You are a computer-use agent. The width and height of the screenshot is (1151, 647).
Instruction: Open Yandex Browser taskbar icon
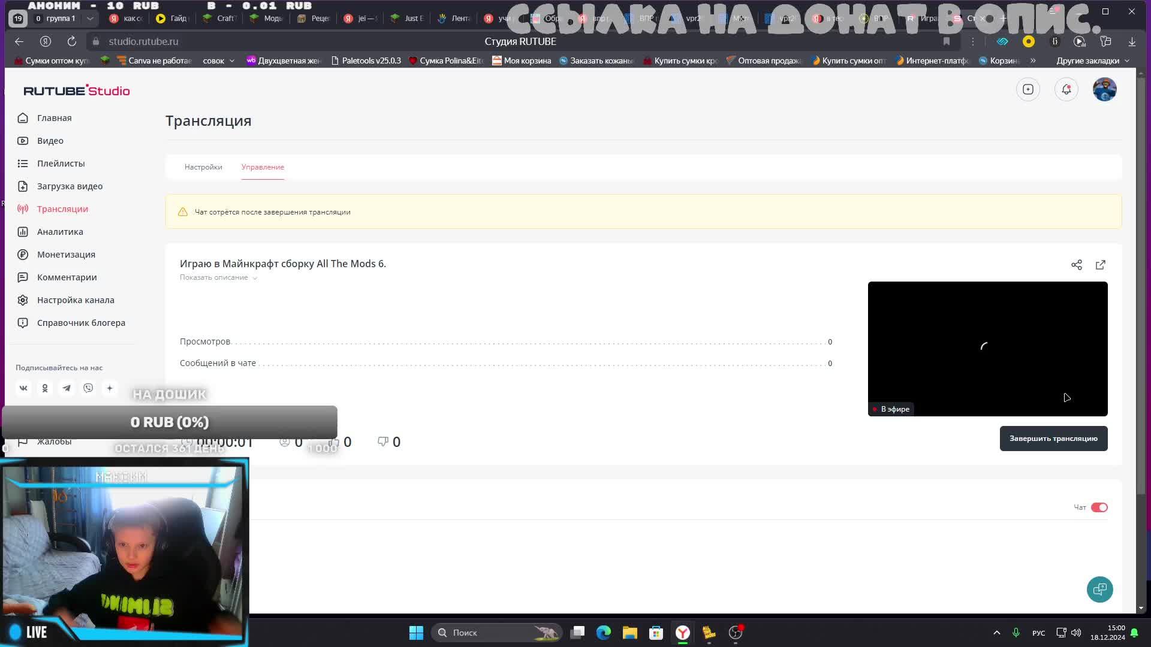pyautogui.click(x=683, y=633)
